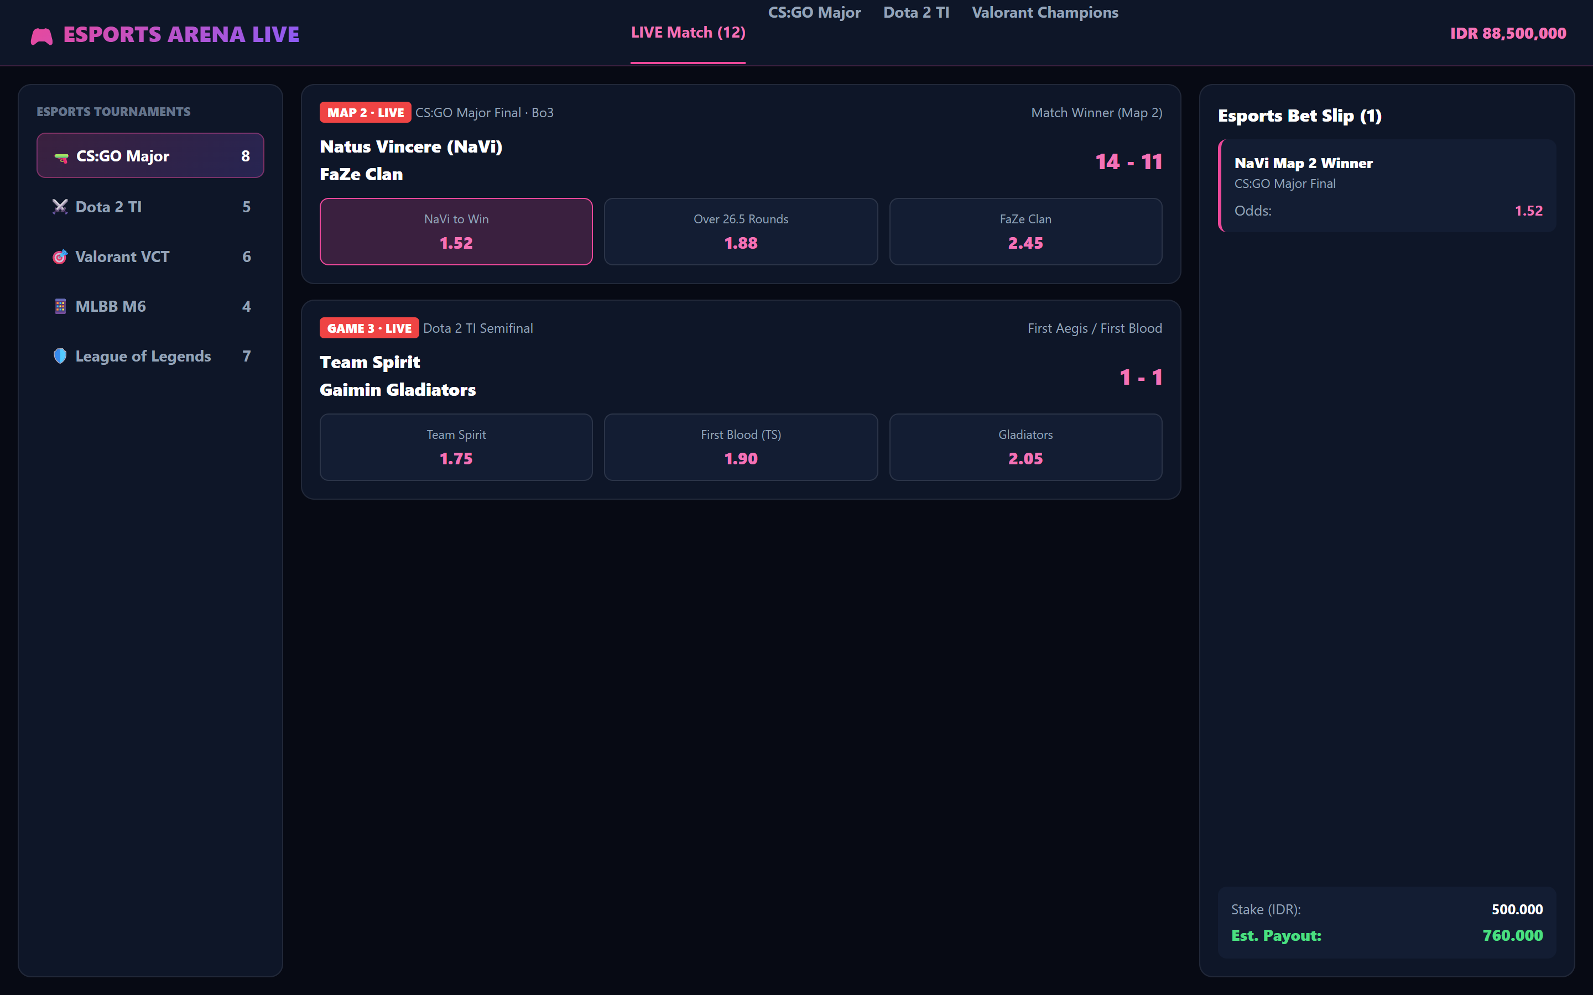Click the Dota 2 TI crossed swords icon
1593x995 pixels.
pos(60,207)
